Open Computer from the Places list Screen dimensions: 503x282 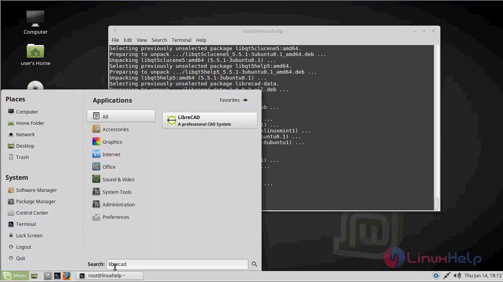23,112
